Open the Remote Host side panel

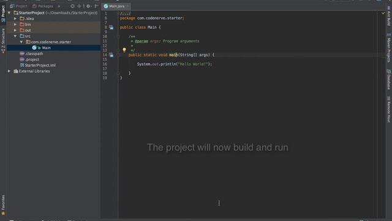coord(389,109)
